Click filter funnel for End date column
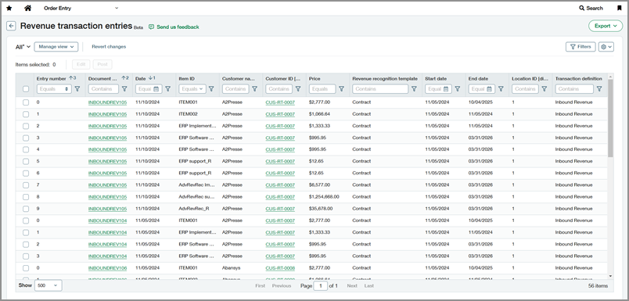 click(x=501, y=89)
